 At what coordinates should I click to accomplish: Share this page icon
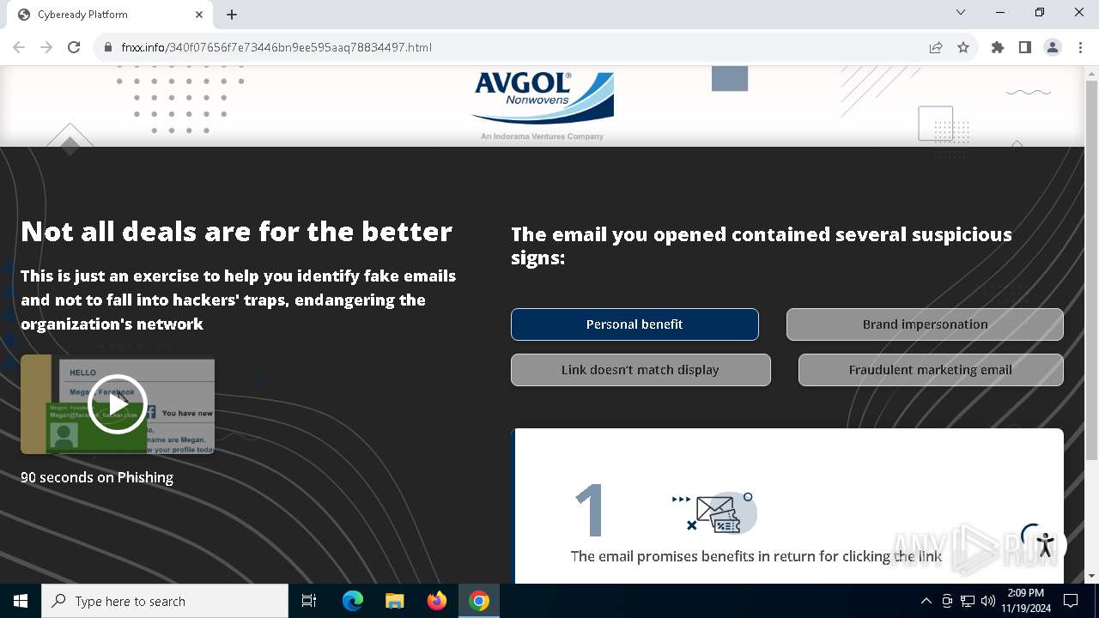pyautogui.click(x=936, y=47)
